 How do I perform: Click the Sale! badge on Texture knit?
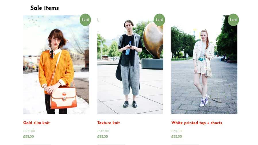[x=159, y=20]
